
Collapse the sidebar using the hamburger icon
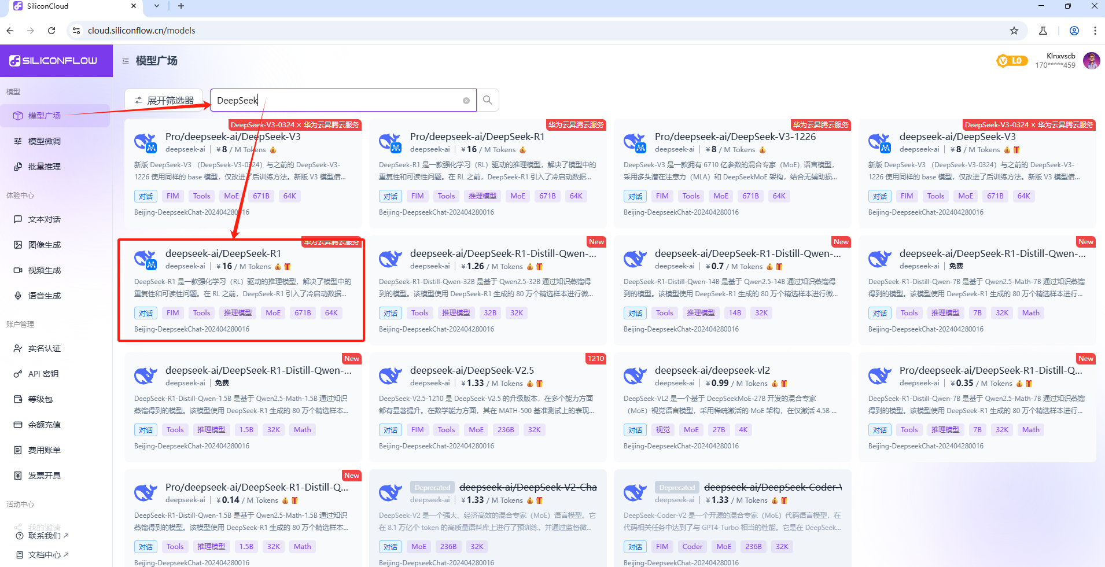point(126,60)
